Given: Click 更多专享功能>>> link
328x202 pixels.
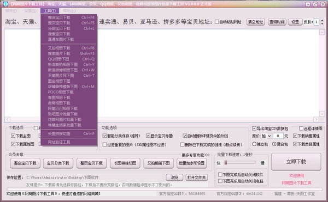Looking at the screenshot, I should [196, 155].
